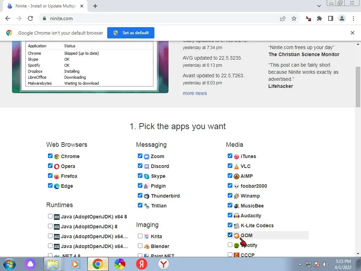This screenshot has height=271, width=361.
Task: Click the foobar2000 alien icon
Action: click(x=237, y=186)
